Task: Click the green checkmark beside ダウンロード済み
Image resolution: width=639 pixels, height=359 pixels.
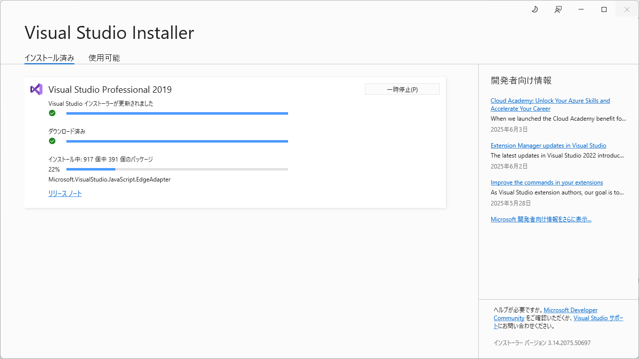Action: click(x=52, y=141)
